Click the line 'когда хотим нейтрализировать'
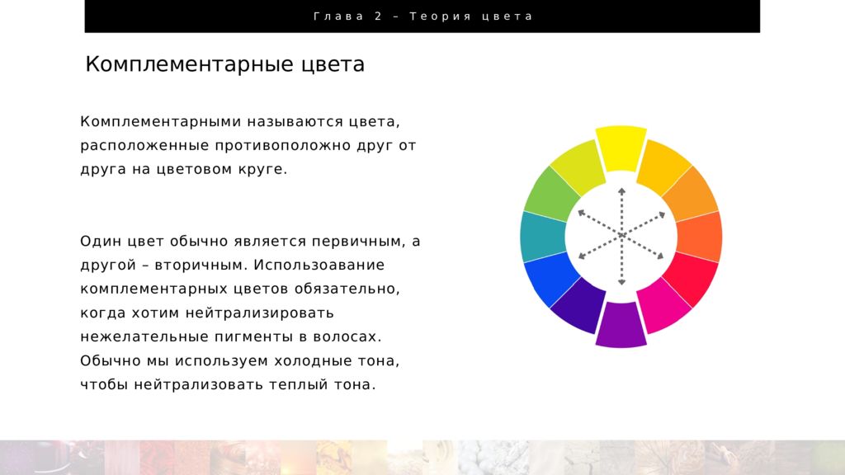Viewport: 845px width, 475px height. coord(207,313)
